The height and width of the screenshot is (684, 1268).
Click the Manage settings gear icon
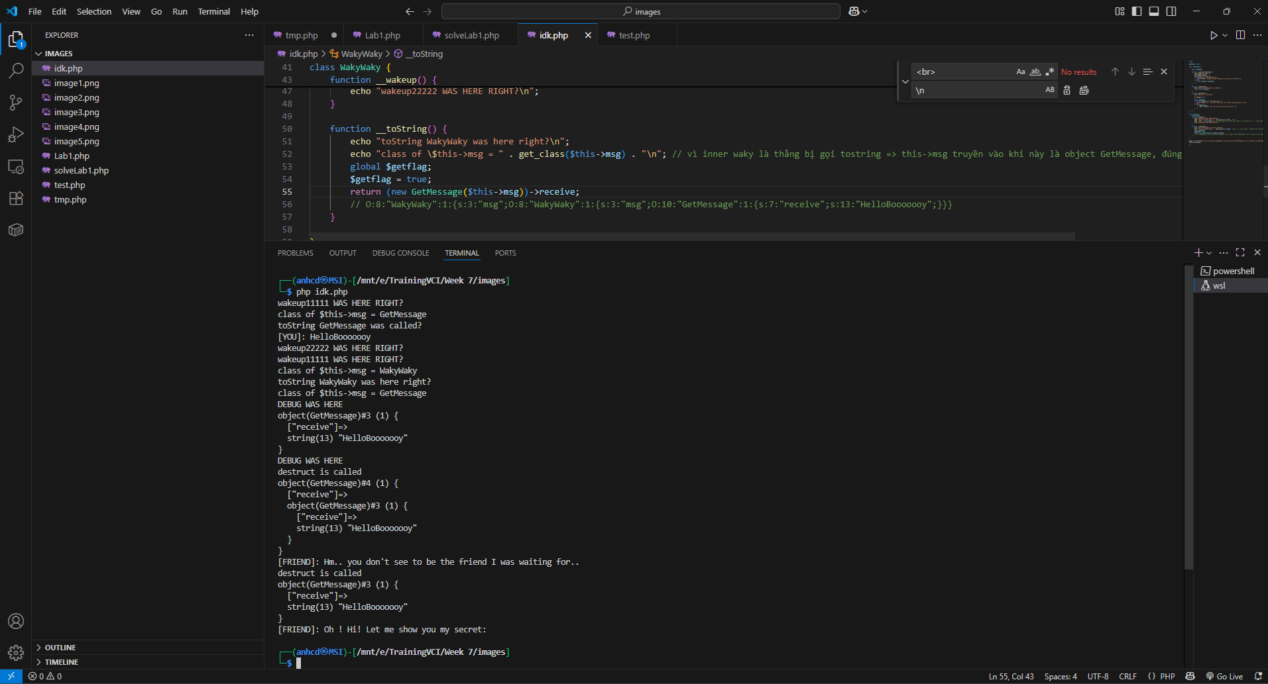[x=16, y=653]
